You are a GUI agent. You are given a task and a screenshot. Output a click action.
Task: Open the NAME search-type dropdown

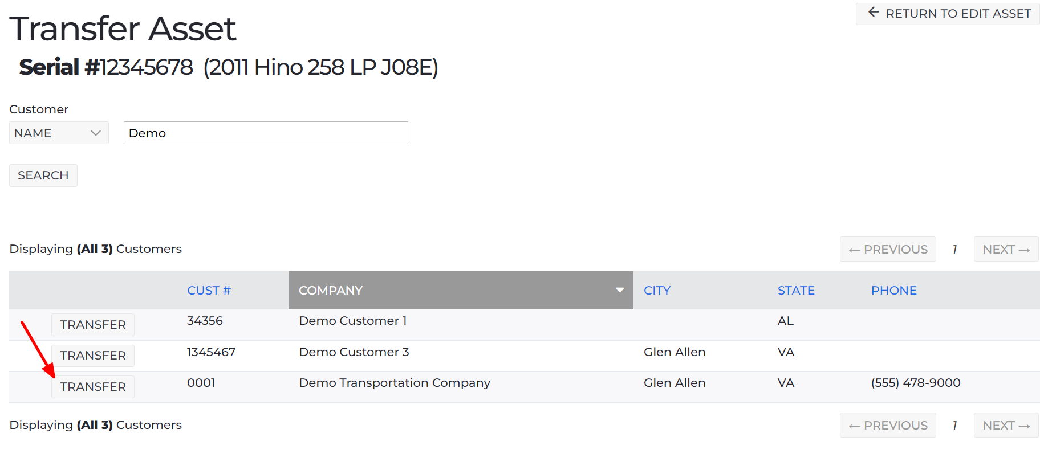[59, 133]
